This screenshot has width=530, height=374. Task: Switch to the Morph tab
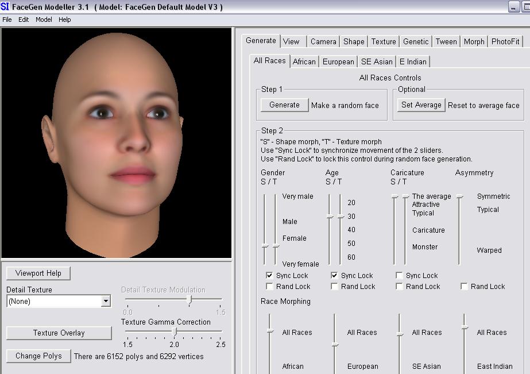coord(474,41)
